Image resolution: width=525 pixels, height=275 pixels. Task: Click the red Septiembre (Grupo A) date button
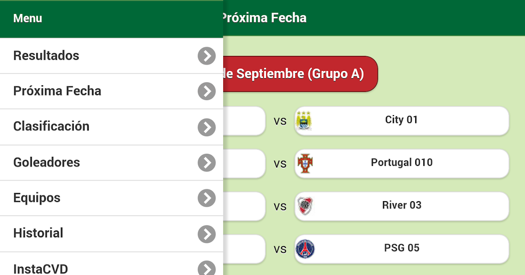[x=300, y=74]
